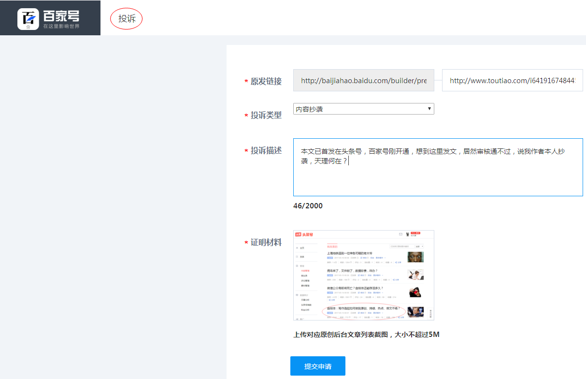586x379 pixels.
Task: Click the uploaded 证明材料 screenshot thumbnail
Action: pos(363,275)
